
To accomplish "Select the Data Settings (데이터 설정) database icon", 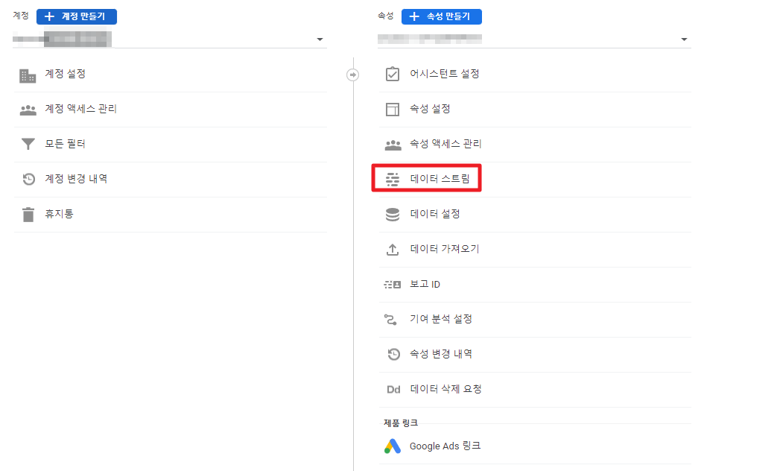I will point(393,215).
